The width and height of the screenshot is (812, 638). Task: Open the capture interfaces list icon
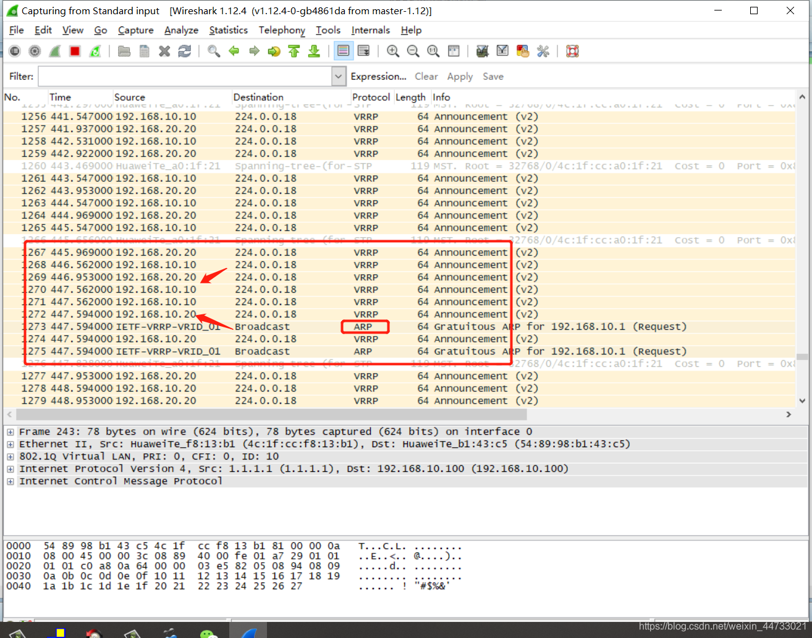15,51
